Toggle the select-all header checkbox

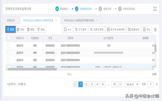coord(9,38)
